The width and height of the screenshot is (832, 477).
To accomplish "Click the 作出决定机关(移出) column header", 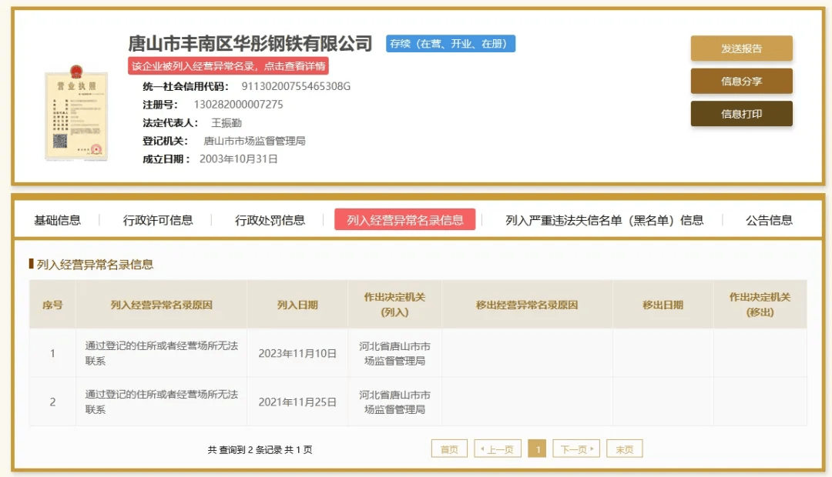I will [760, 305].
